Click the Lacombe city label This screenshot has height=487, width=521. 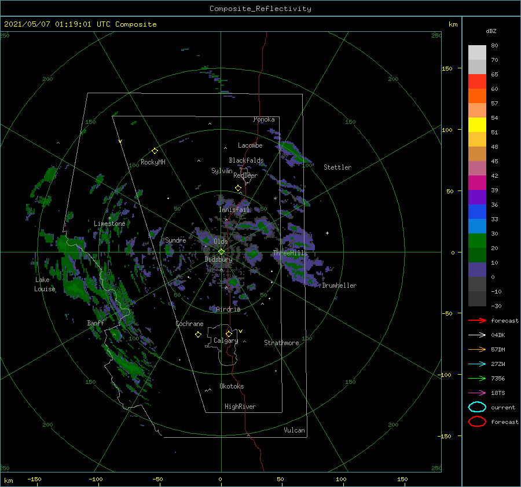tap(250, 145)
